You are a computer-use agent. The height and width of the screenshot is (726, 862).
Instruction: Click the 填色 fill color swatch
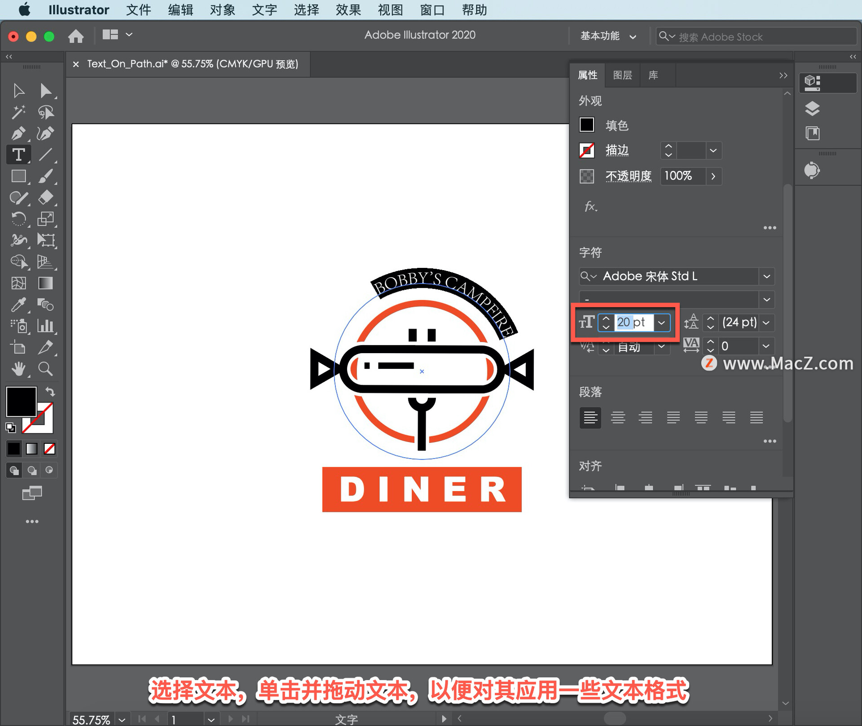[x=587, y=125]
